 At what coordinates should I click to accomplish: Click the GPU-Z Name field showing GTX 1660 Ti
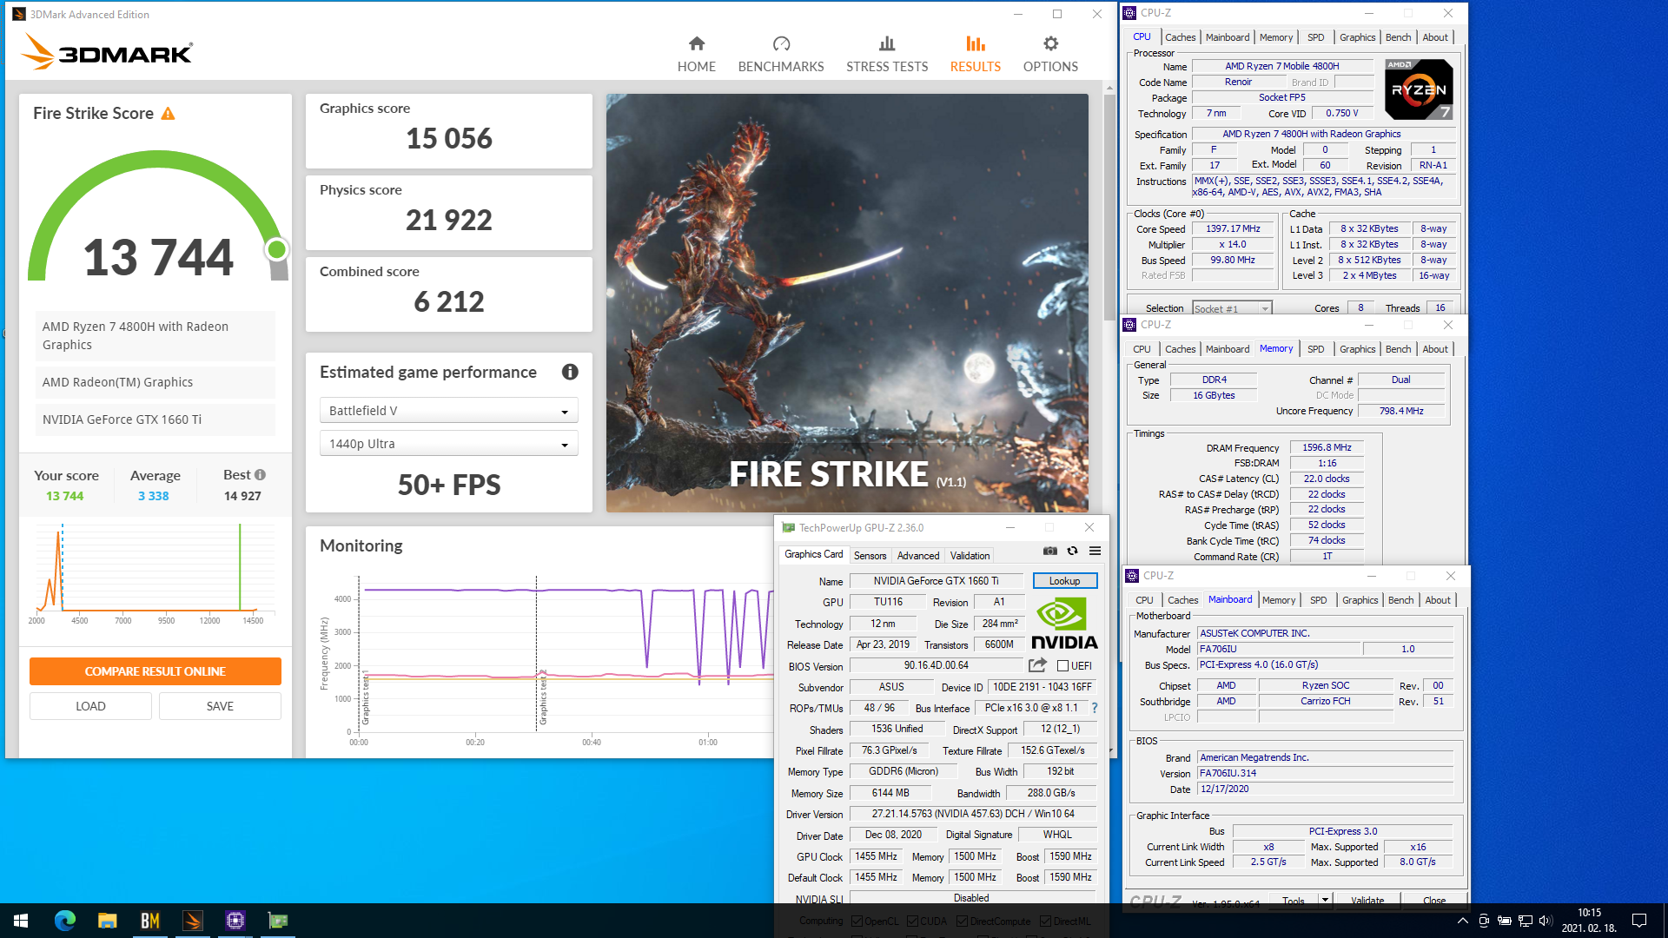[x=936, y=581]
